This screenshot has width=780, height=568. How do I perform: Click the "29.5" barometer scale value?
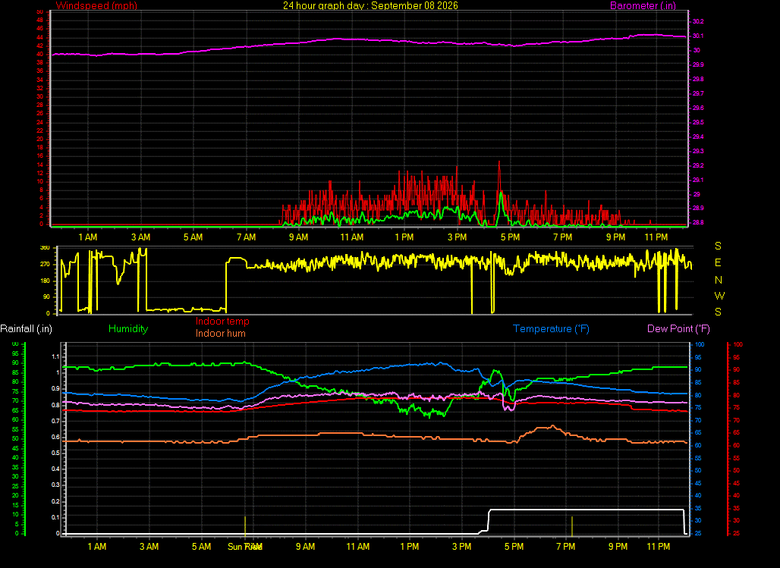tap(698, 122)
